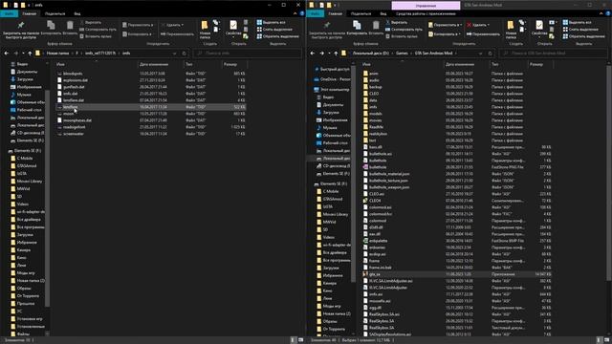Click Rename in GTA San Andreas Mod ribbon
Viewport: 612px width, 344px height.
tap(483, 34)
